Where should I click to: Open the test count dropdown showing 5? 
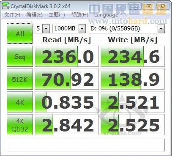(x=42, y=29)
